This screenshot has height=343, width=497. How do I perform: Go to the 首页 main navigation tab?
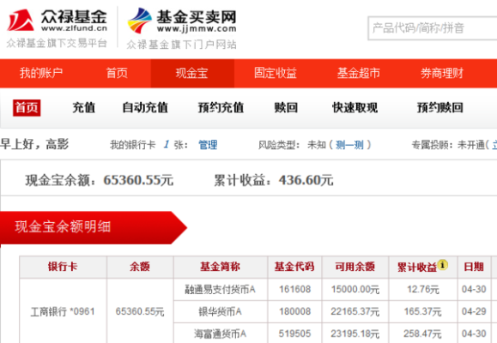tap(117, 73)
